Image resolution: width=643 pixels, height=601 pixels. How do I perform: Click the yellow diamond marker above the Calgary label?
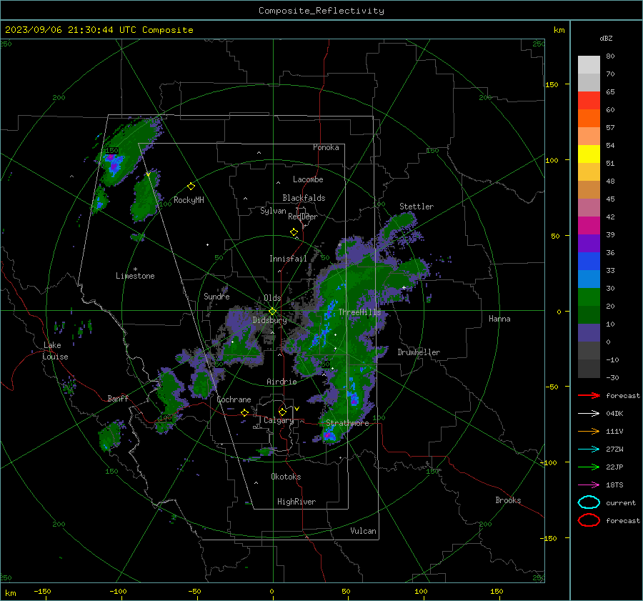pos(282,412)
